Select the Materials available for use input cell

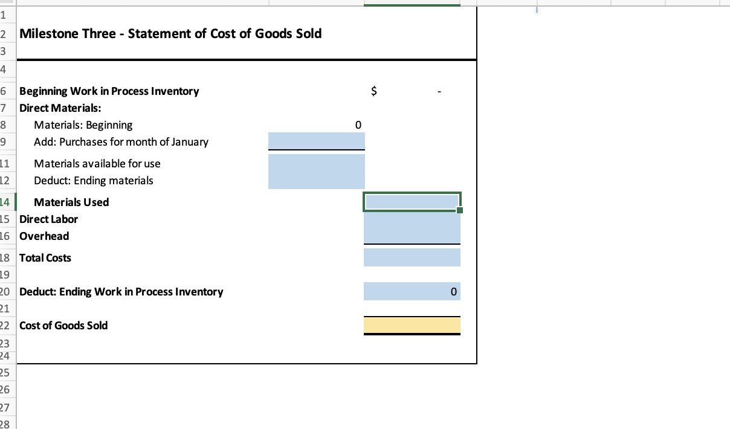coord(317,163)
